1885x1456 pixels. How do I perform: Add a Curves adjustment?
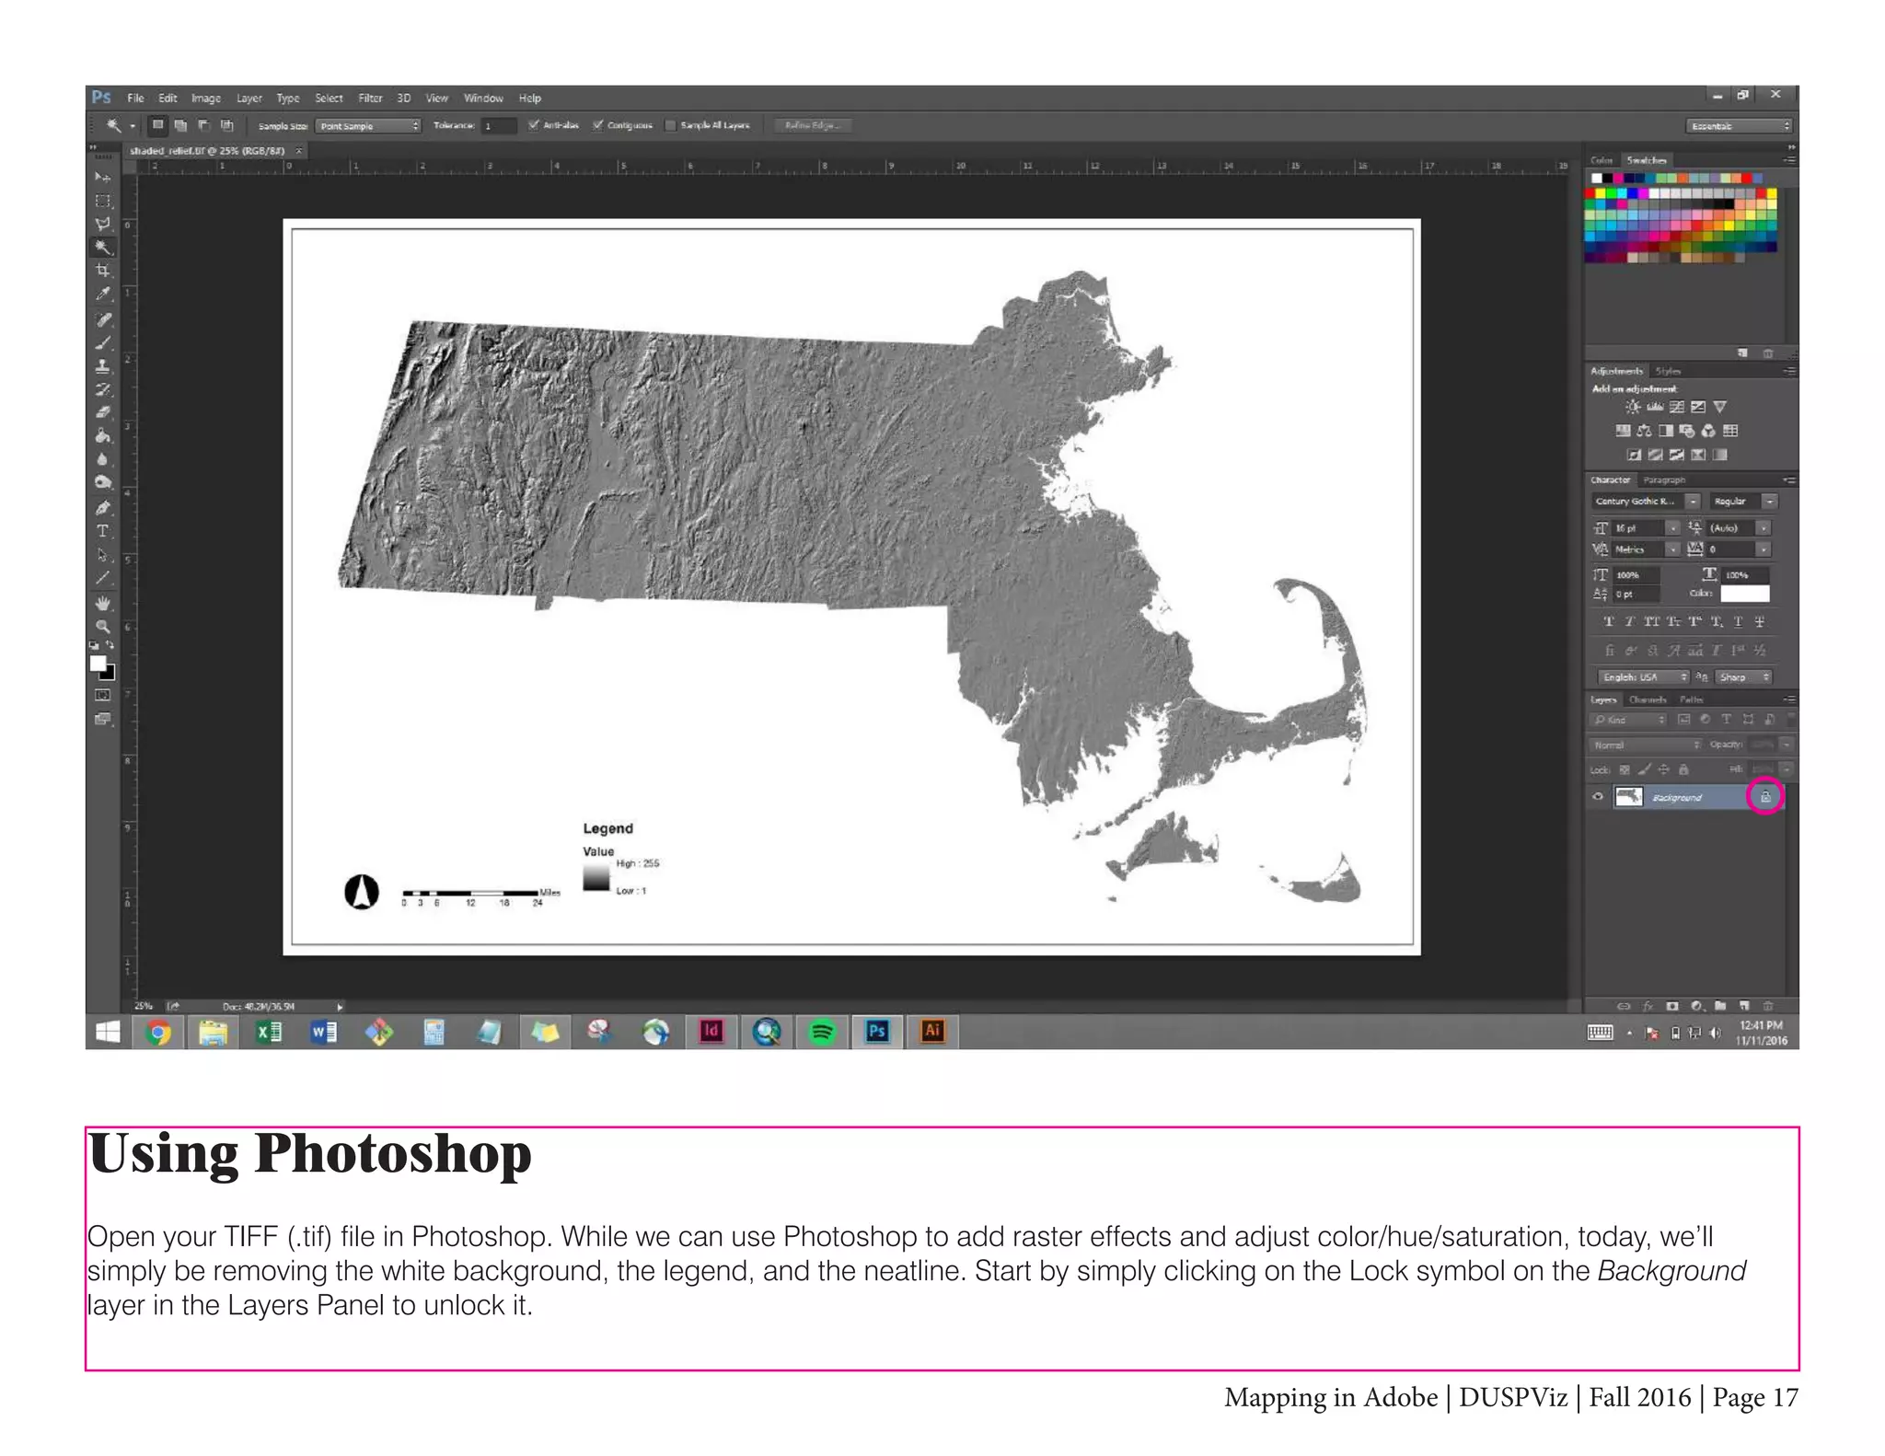1677,407
